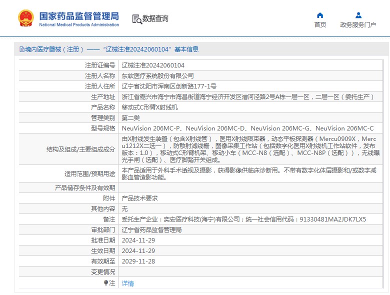Click 批准日期 value 2024-11-29
Image resolution: width=390 pixels, height=295 pixels.
(138, 240)
